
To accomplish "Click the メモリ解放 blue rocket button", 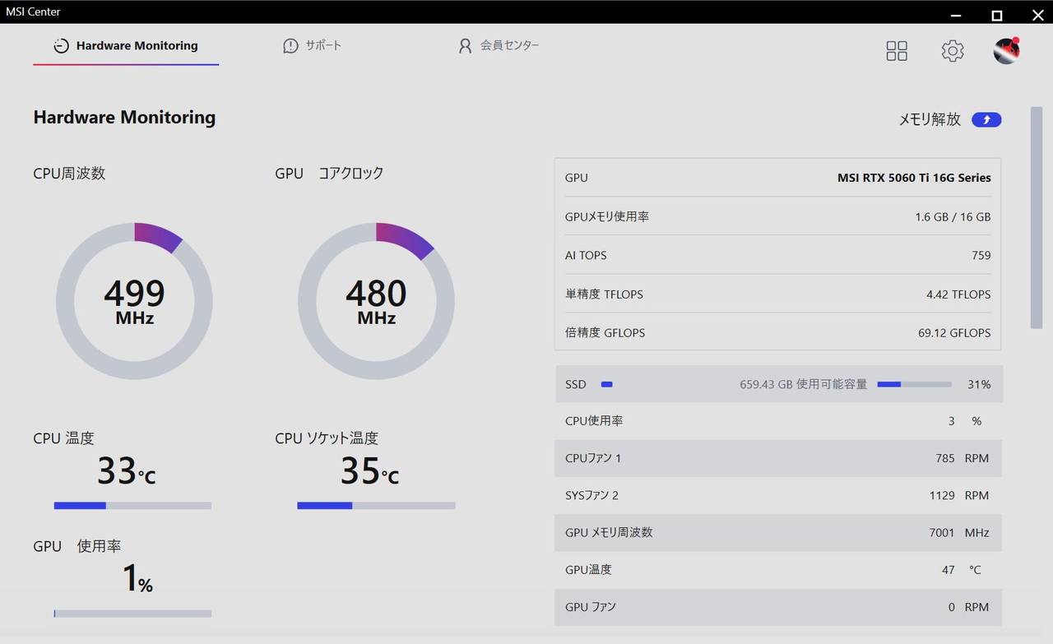I will click(986, 120).
